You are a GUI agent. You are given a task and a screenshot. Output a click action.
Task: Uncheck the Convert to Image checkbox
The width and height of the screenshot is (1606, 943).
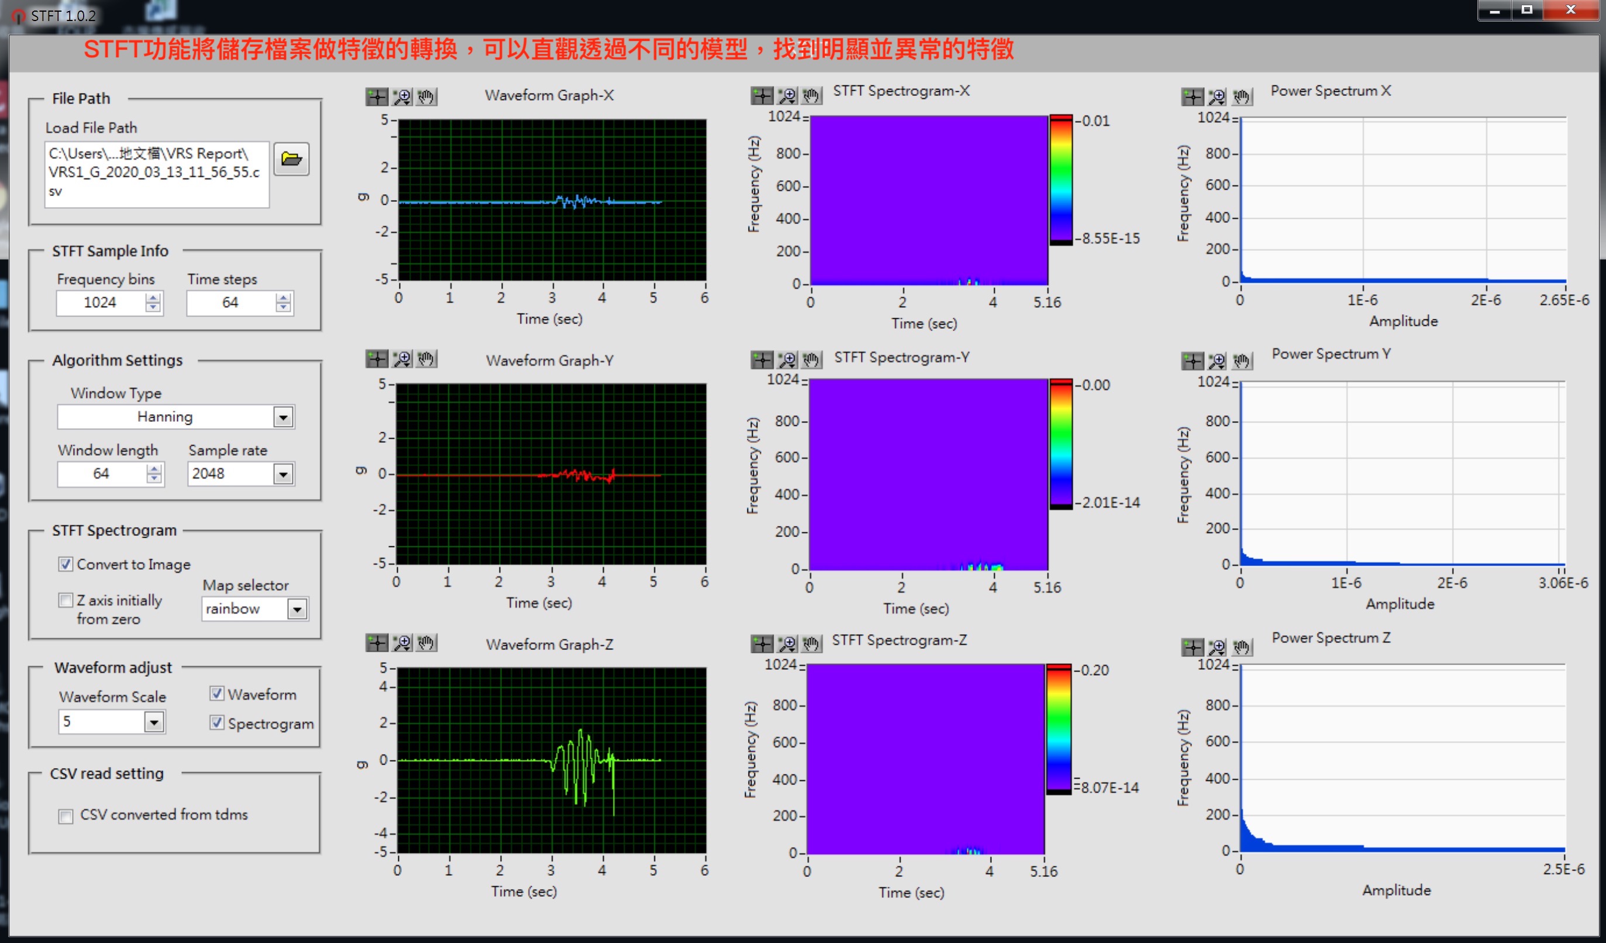pos(66,565)
